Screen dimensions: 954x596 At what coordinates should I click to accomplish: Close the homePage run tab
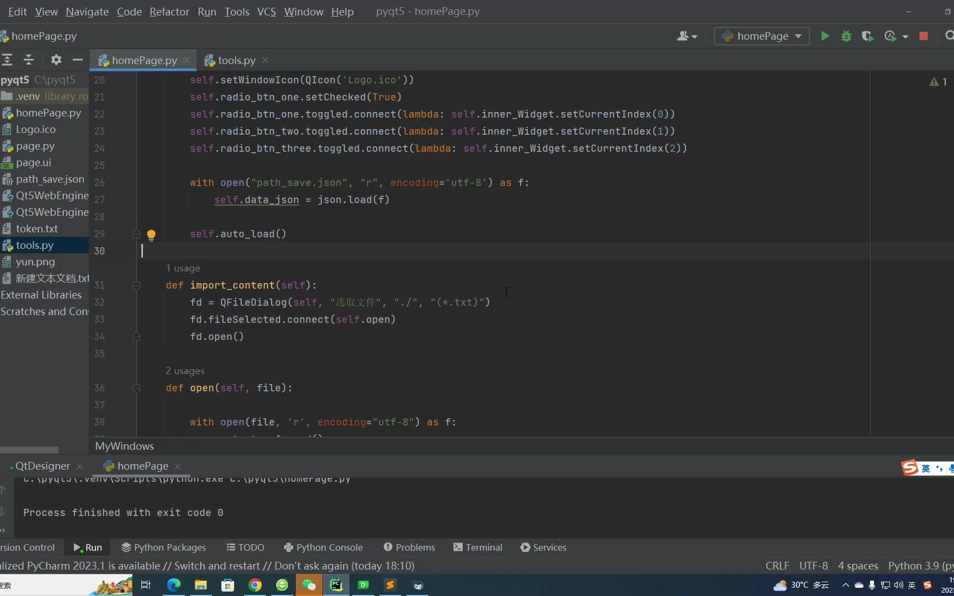178,466
